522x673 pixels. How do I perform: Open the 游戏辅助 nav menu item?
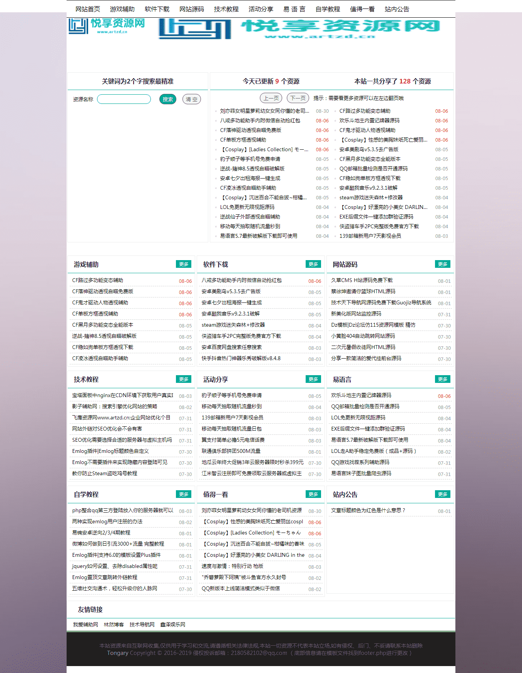(122, 9)
